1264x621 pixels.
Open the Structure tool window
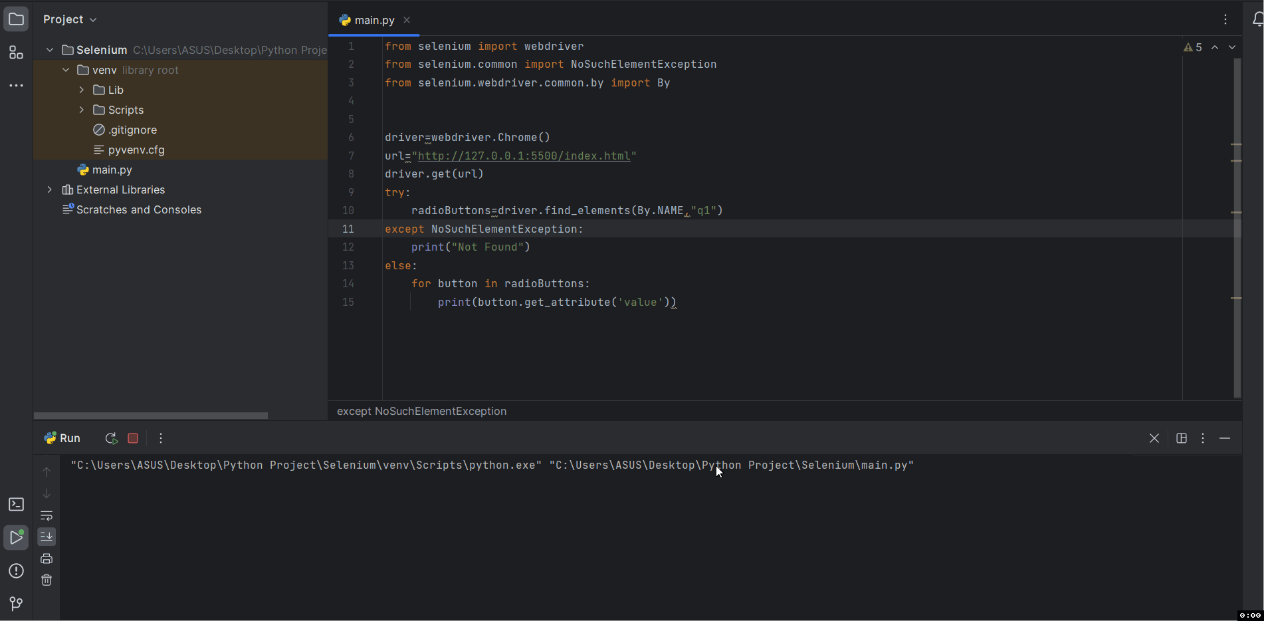pyautogui.click(x=16, y=53)
